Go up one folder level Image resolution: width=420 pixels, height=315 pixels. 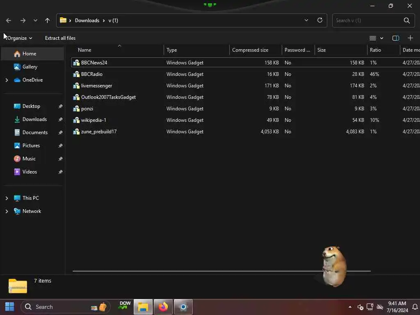(48, 21)
